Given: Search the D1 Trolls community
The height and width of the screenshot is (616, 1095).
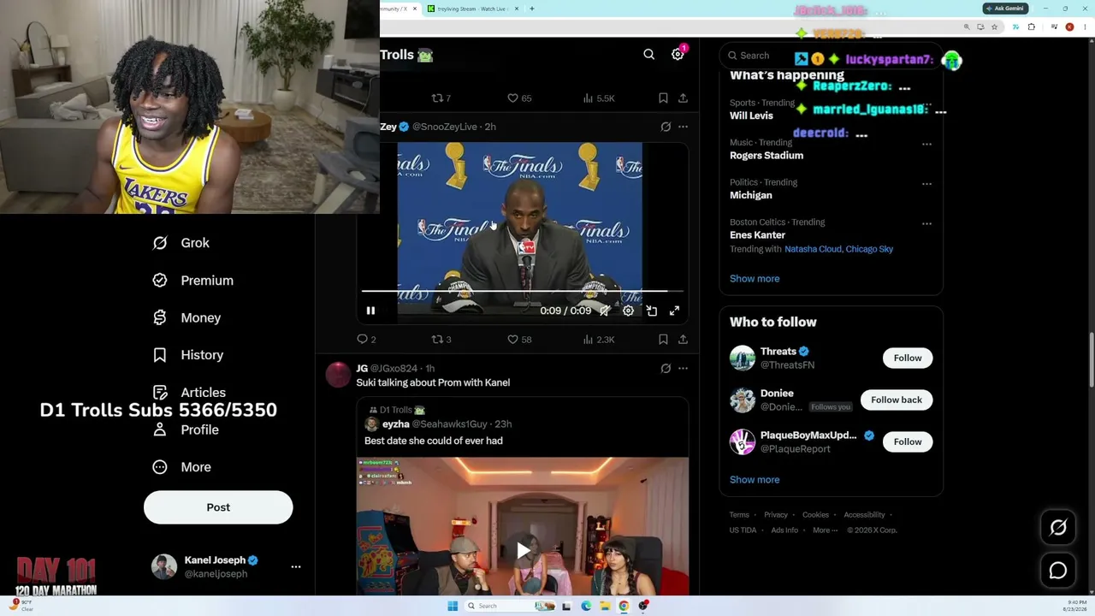Looking at the screenshot, I should click(649, 55).
